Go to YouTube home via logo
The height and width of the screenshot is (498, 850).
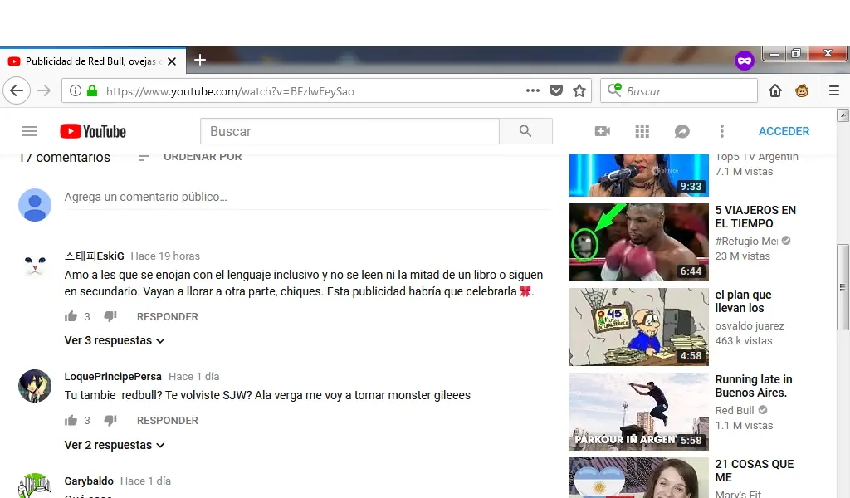tap(93, 131)
